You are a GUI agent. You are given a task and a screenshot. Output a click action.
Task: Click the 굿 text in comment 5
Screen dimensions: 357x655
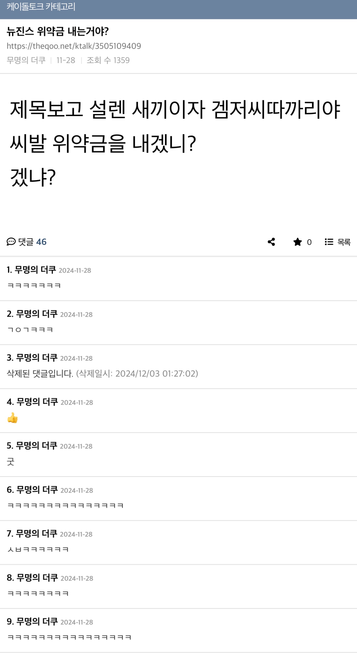(x=11, y=462)
